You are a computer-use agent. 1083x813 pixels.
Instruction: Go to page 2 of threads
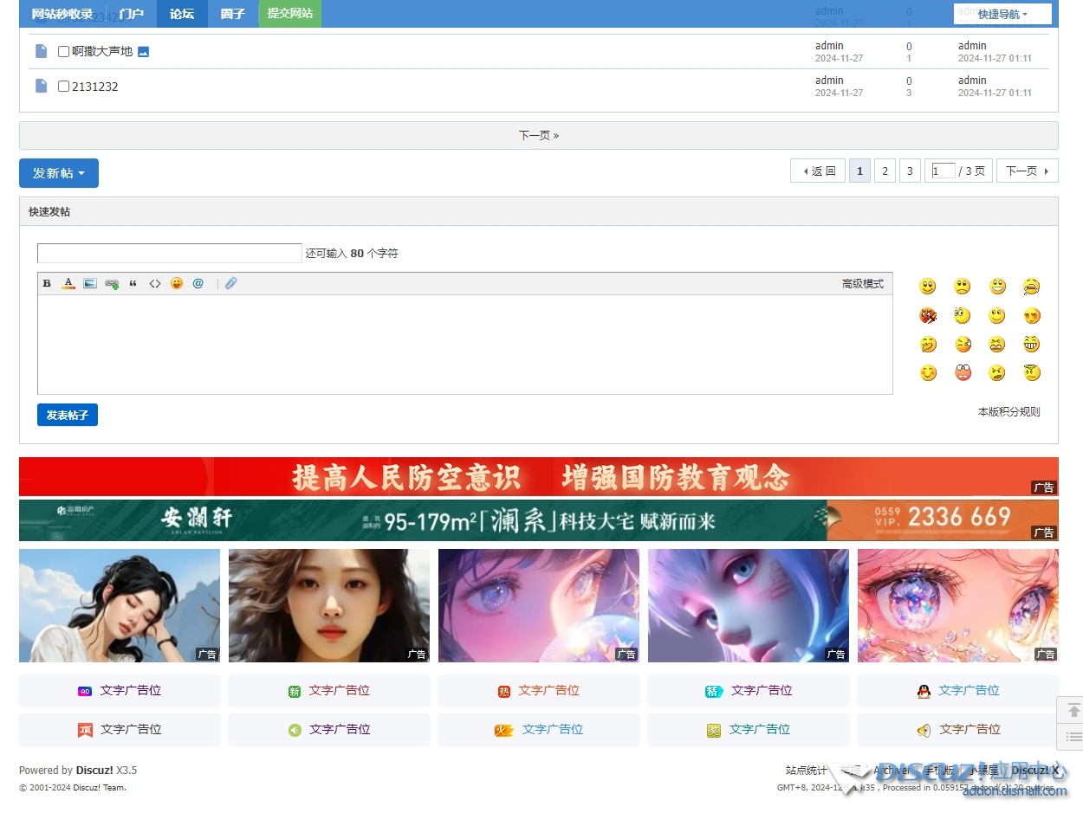(x=885, y=171)
